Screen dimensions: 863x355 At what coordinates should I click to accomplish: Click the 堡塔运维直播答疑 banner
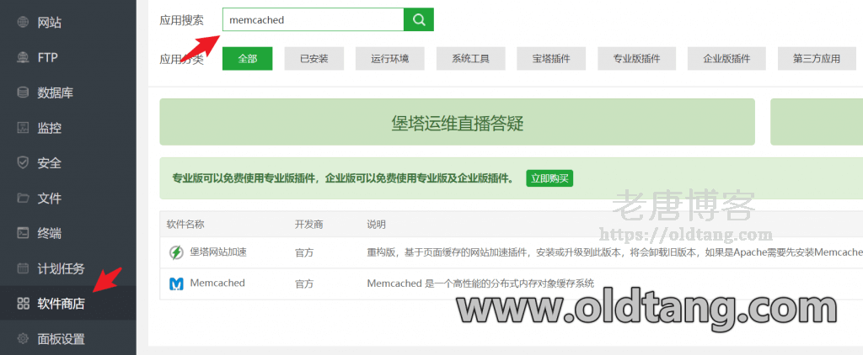tap(458, 123)
